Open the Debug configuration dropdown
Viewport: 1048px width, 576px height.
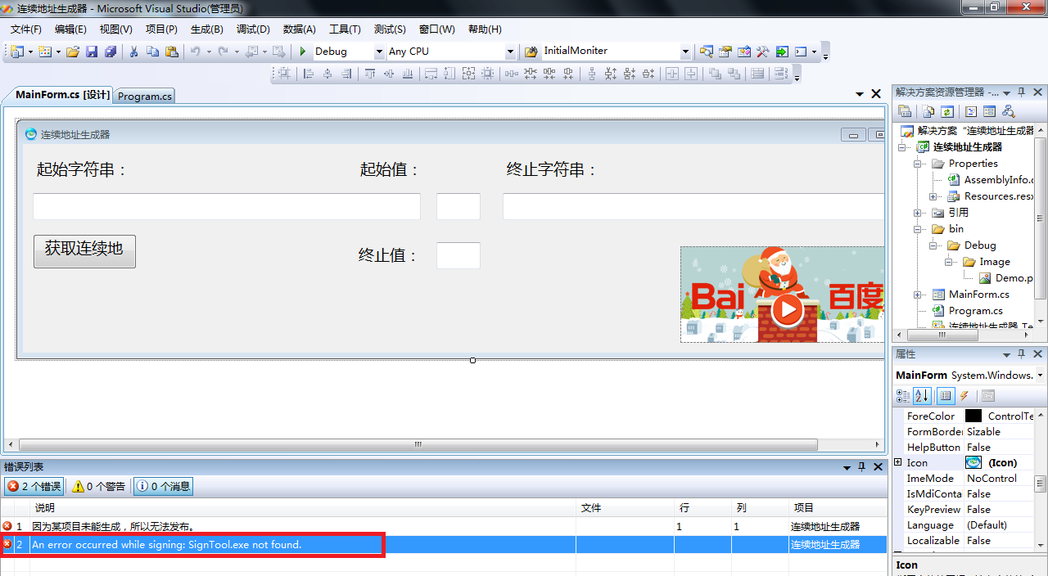[x=379, y=52]
